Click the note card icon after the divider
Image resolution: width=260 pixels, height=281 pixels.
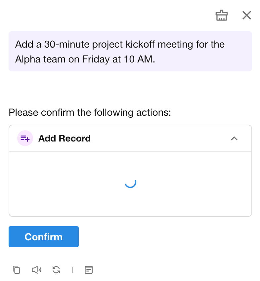click(x=89, y=270)
